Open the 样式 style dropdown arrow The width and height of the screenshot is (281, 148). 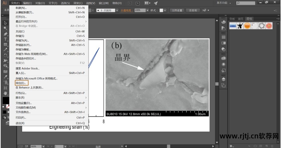click(165, 10)
